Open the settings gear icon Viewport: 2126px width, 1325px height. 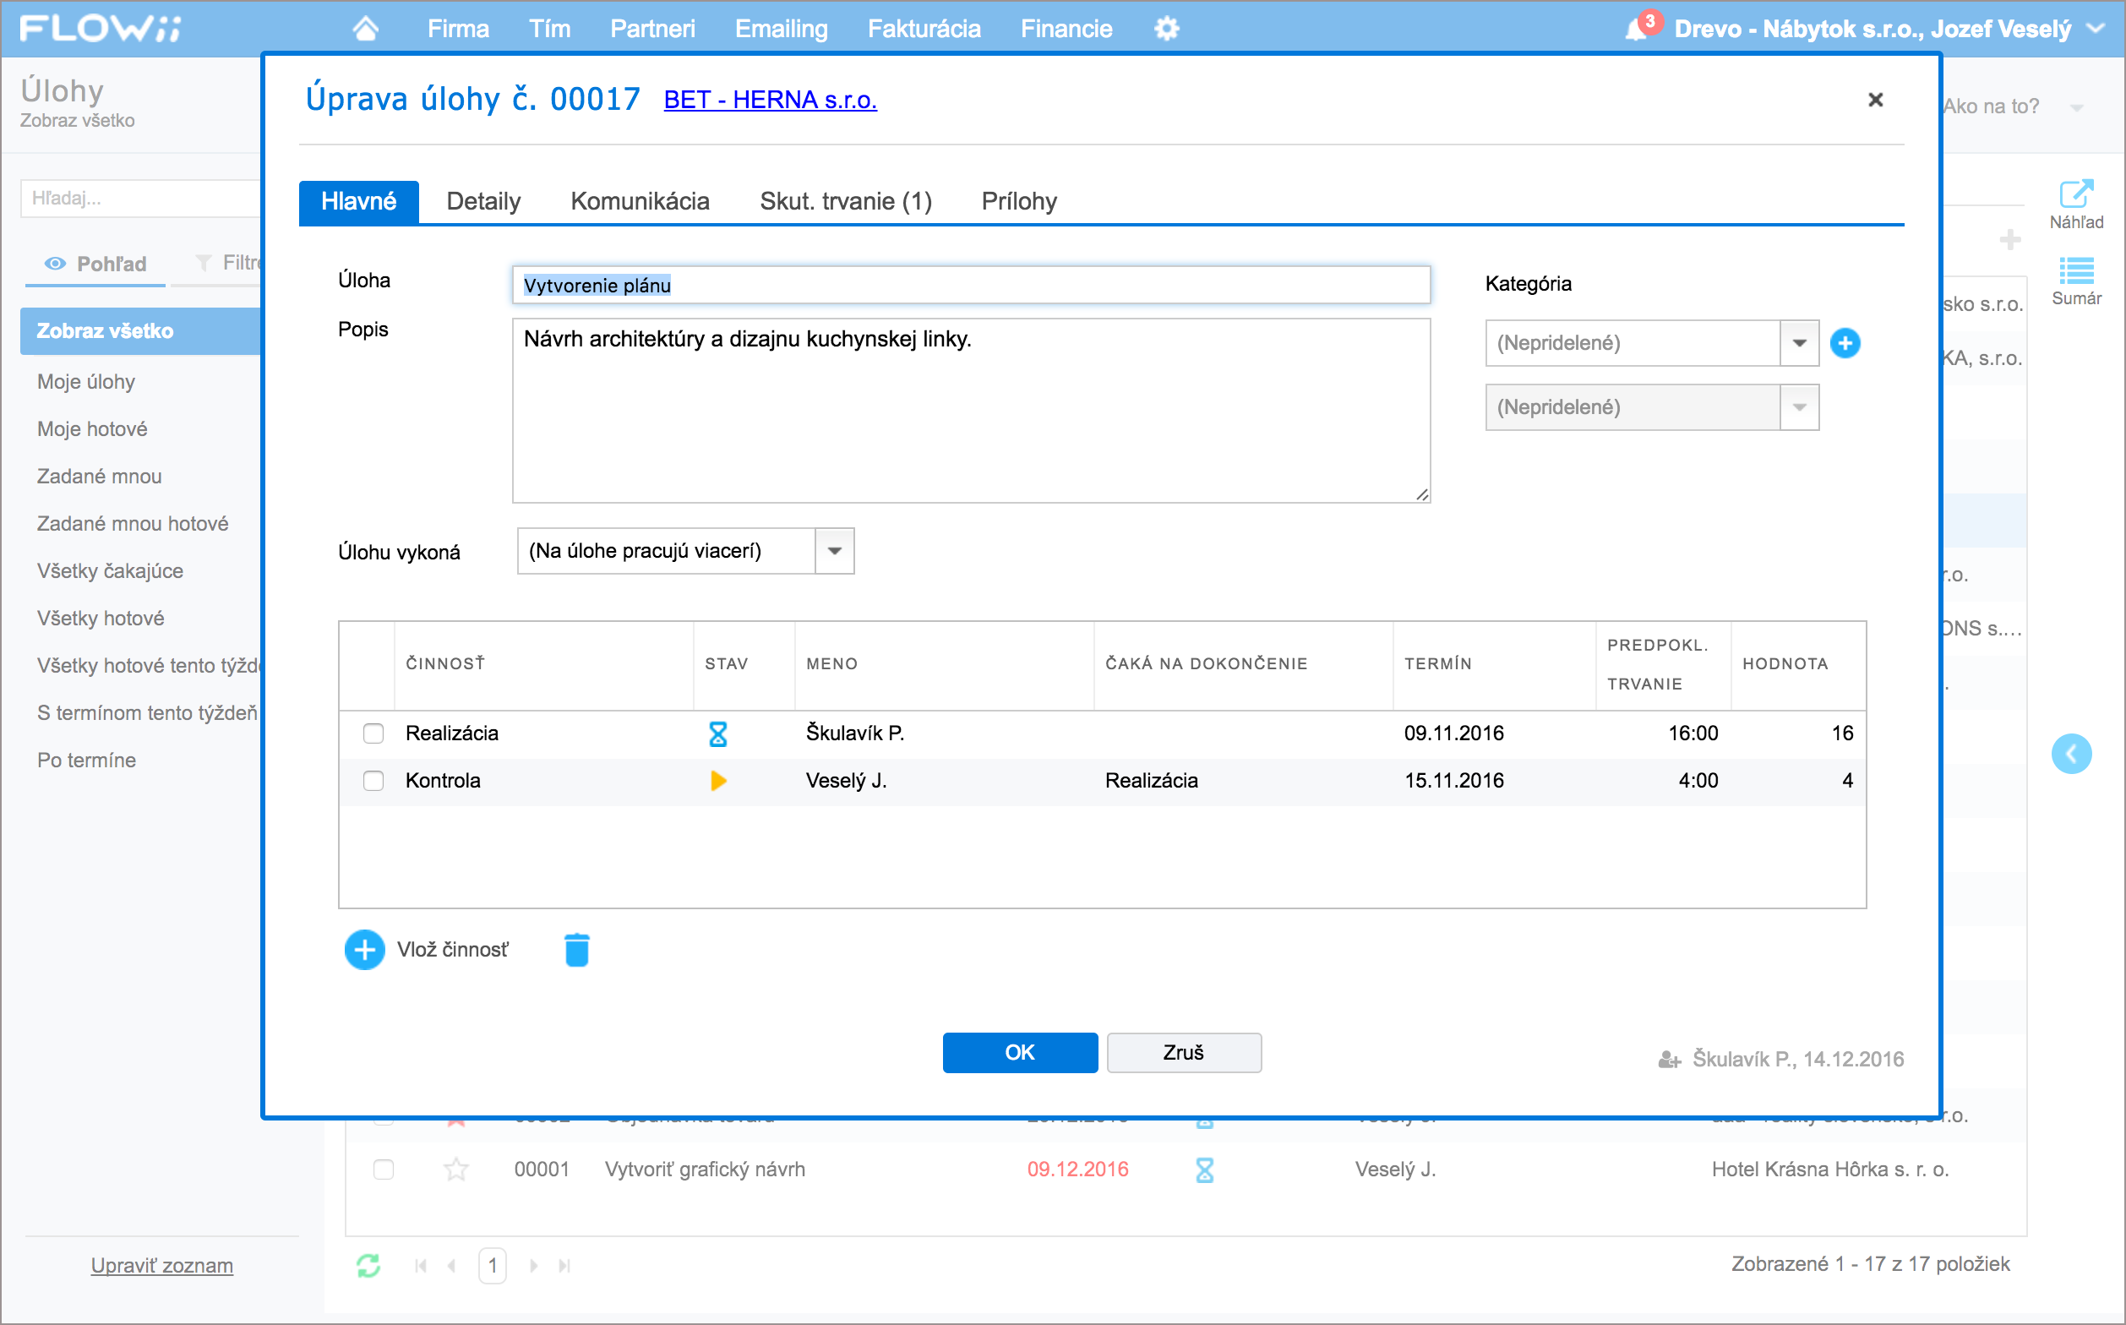pos(1166,29)
